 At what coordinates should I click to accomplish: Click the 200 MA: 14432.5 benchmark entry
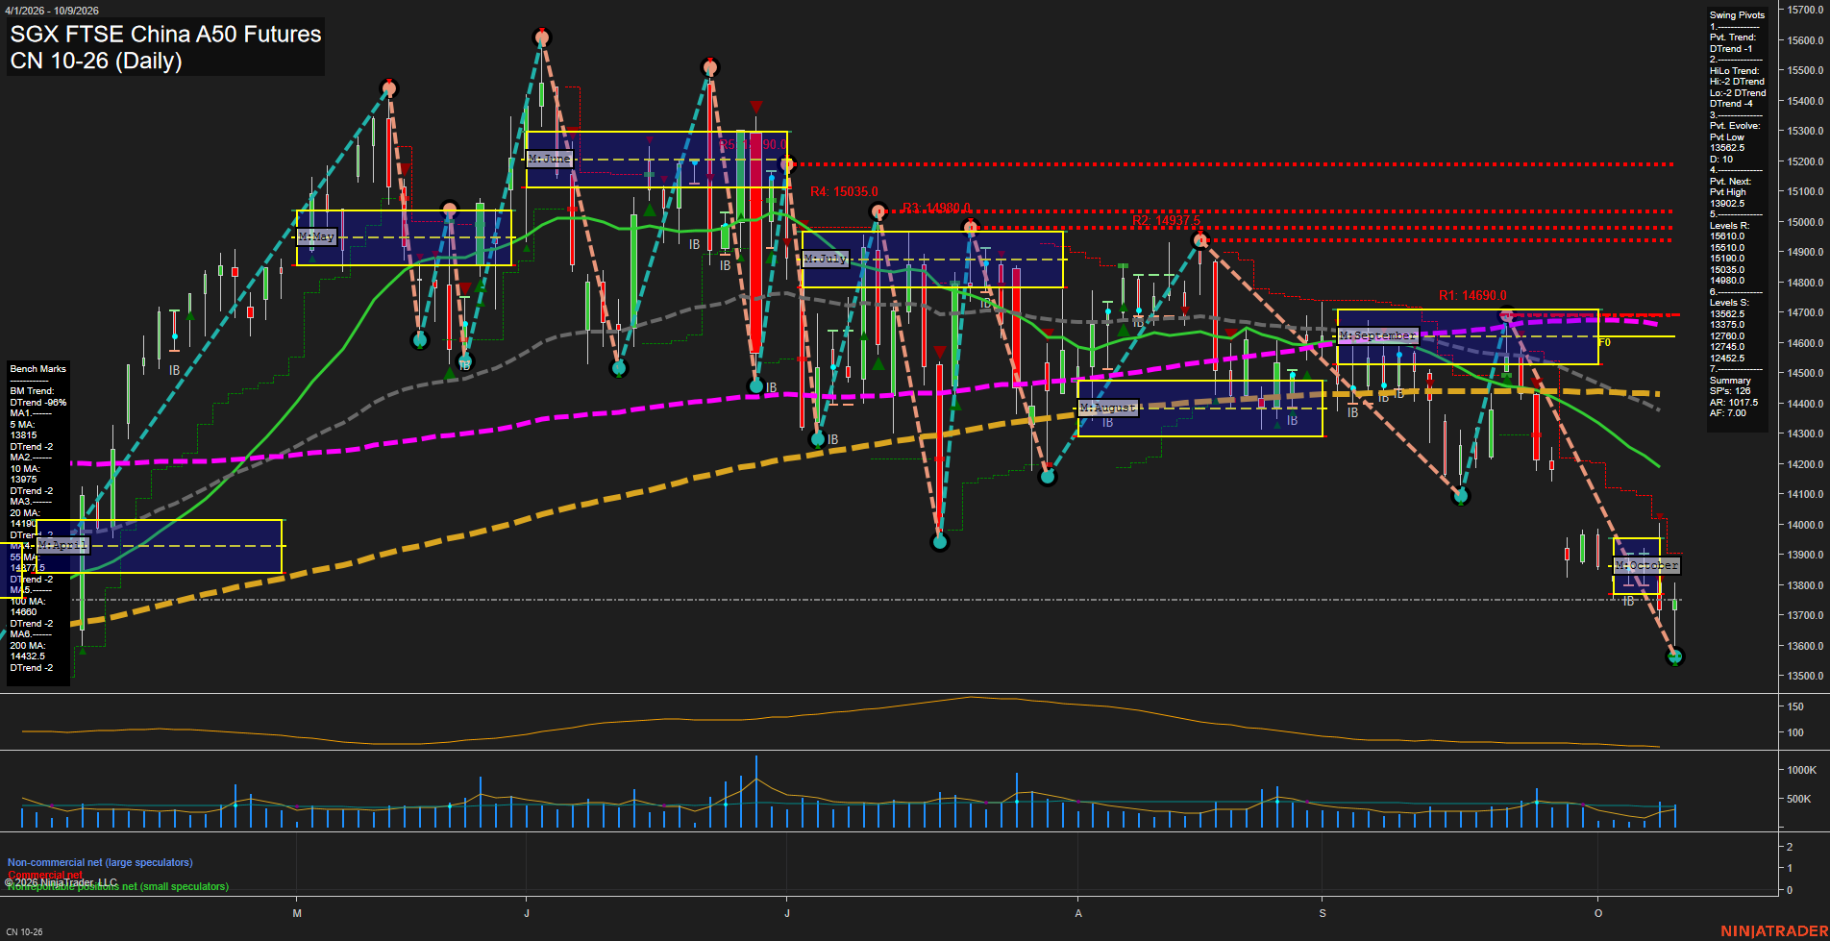click(x=28, y=651)
